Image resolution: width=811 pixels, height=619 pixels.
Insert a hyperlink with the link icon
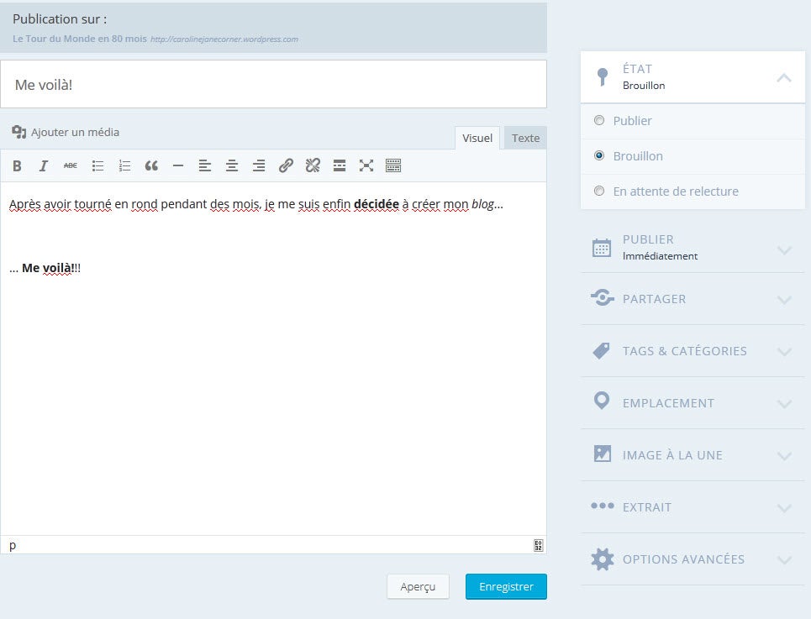pyautogui.click(x=286, y=165)
